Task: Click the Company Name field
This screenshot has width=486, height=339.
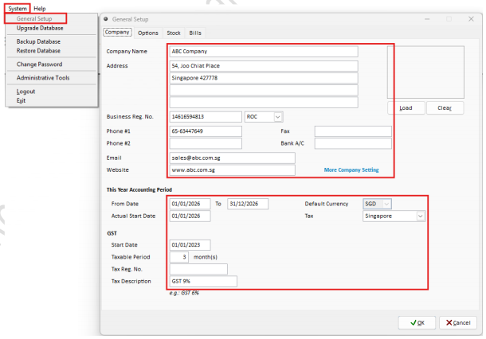Action: coord(264,52)
